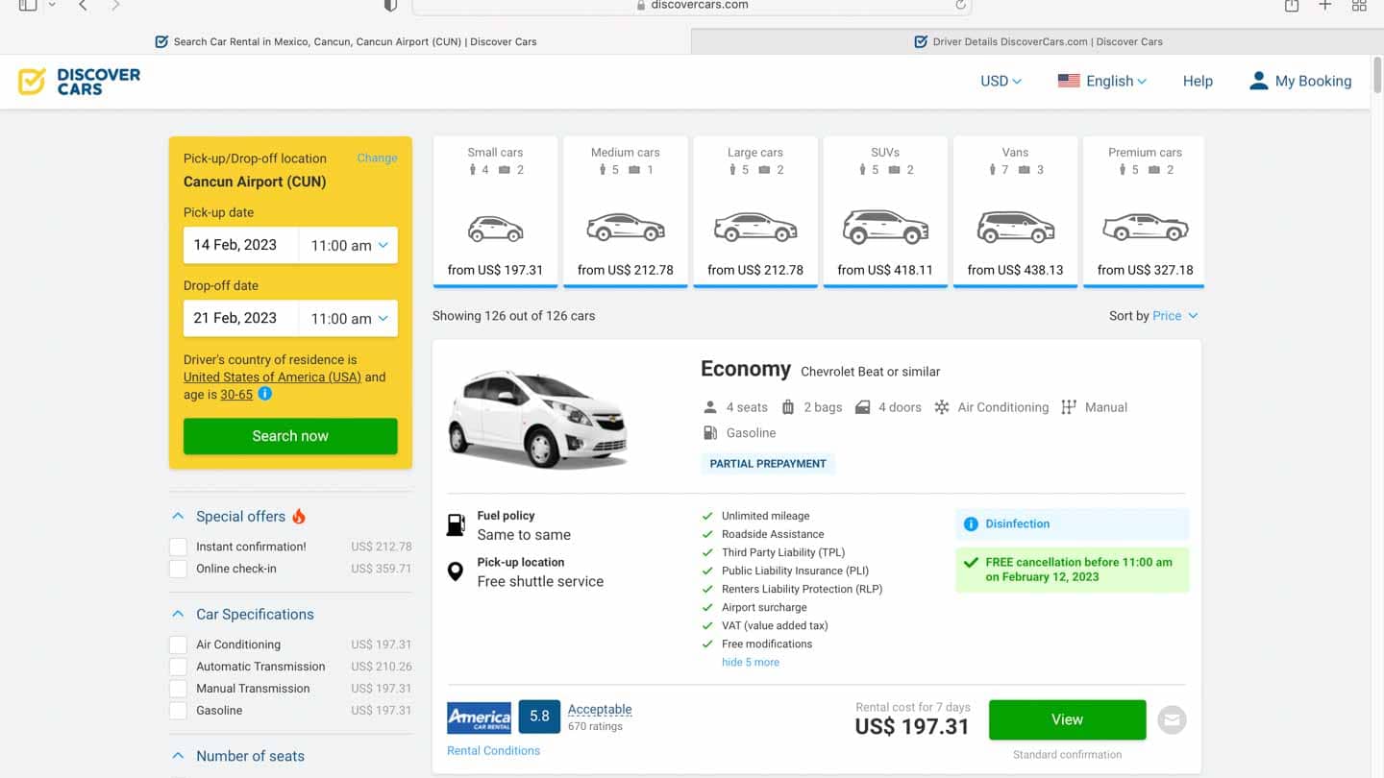Click the blue info icon next to age 30-65

(x=264, y=394)
